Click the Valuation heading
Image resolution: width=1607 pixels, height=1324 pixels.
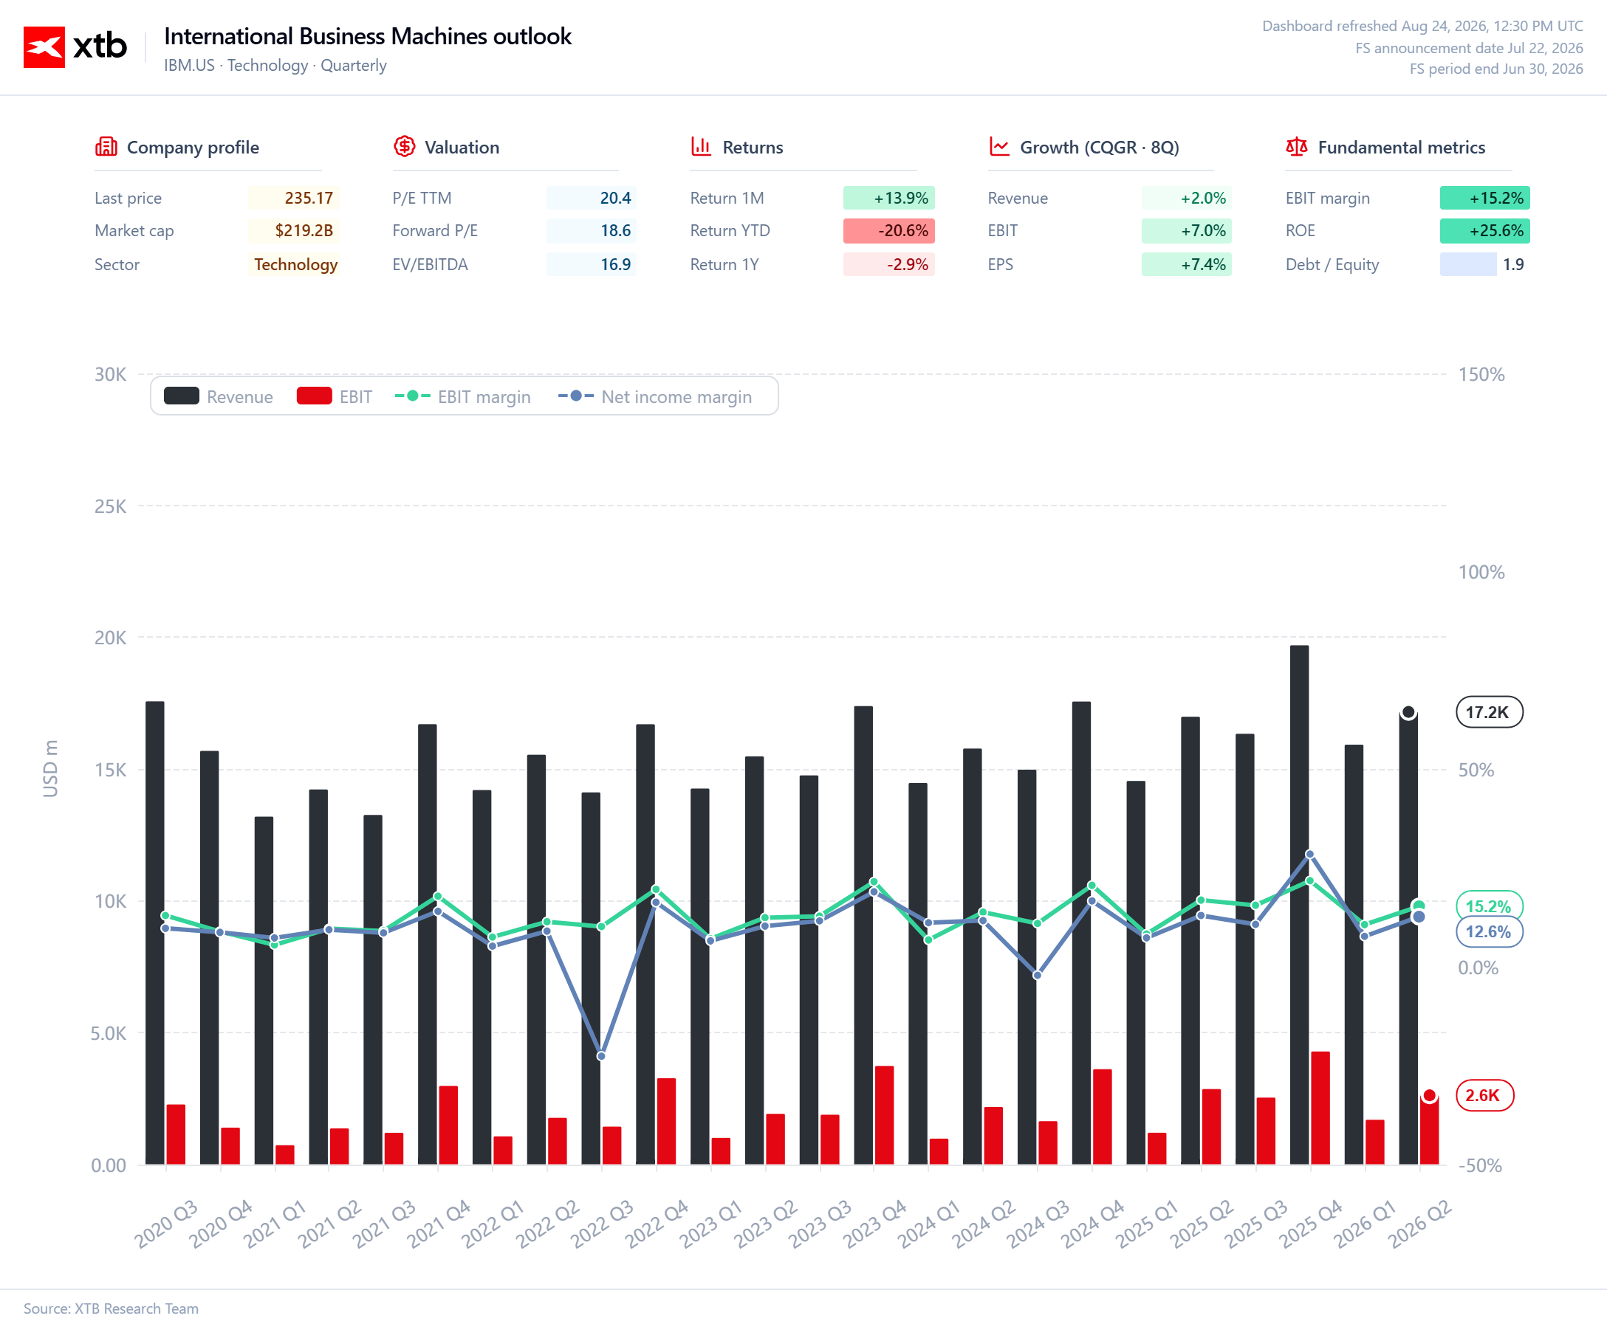(462, 147)
